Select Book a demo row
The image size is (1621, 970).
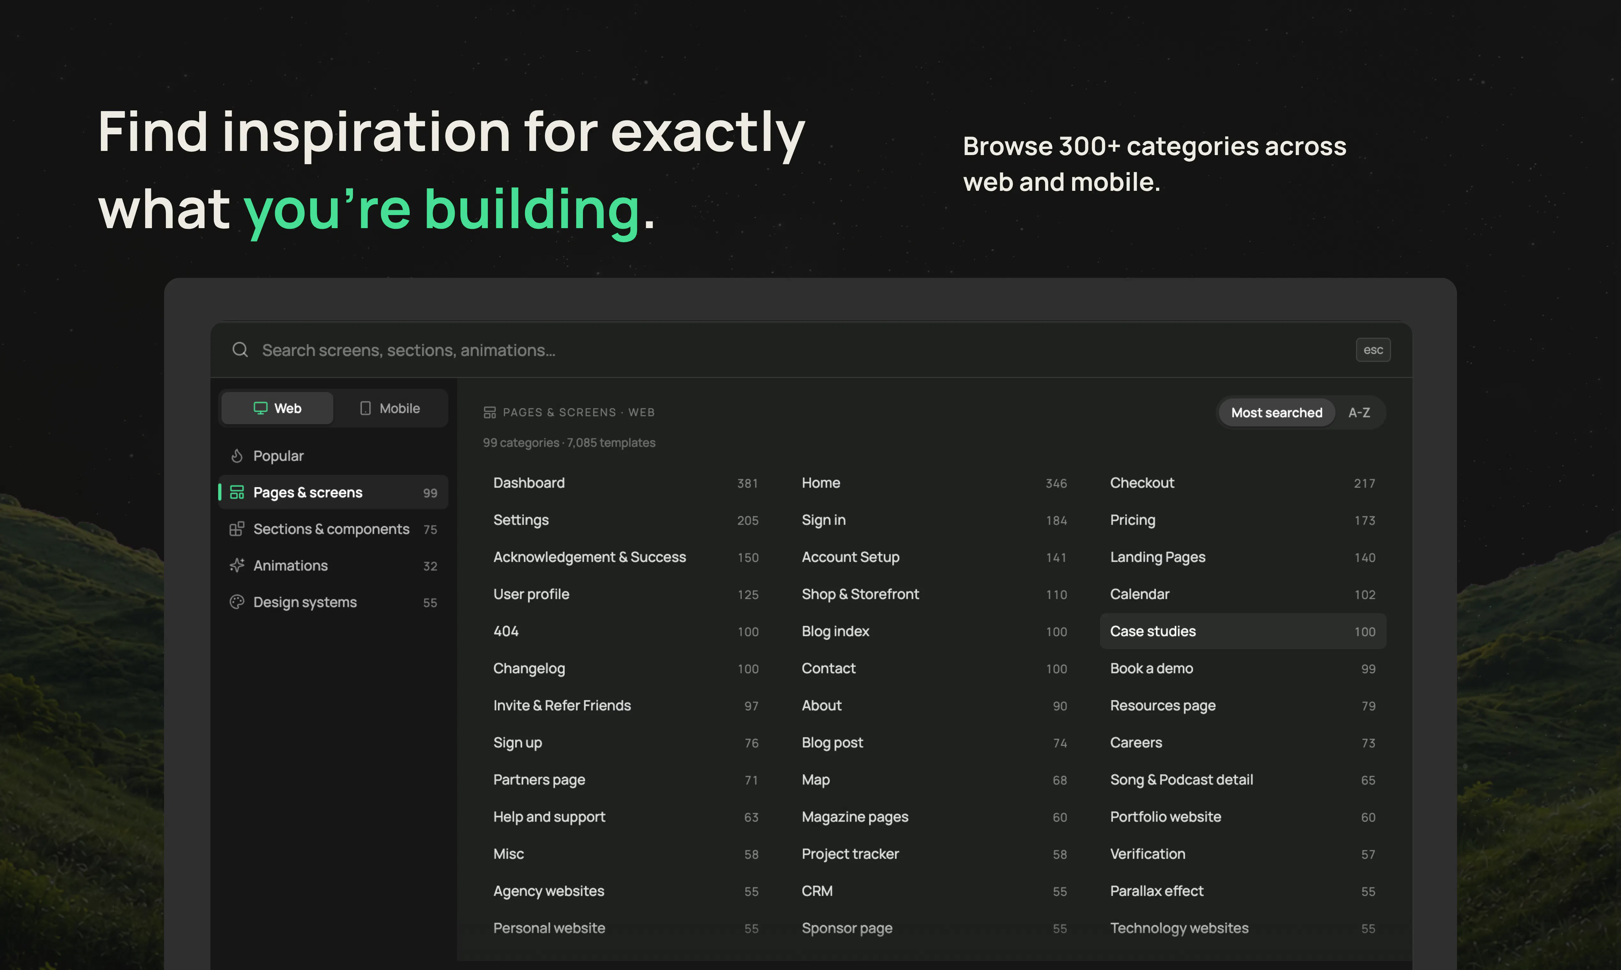(x=1243, y=669)
